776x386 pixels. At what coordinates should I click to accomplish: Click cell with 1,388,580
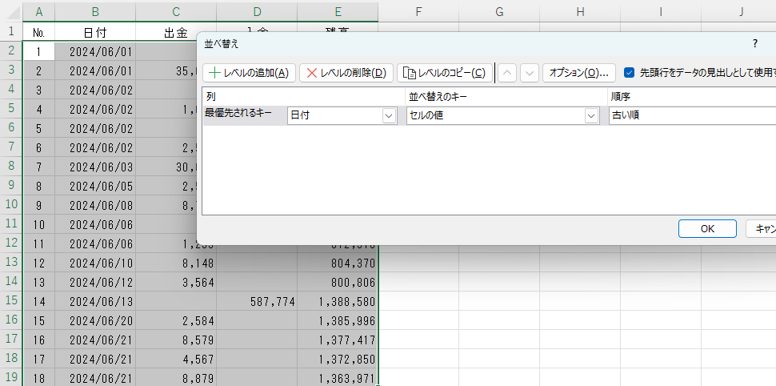pos(338,301)
